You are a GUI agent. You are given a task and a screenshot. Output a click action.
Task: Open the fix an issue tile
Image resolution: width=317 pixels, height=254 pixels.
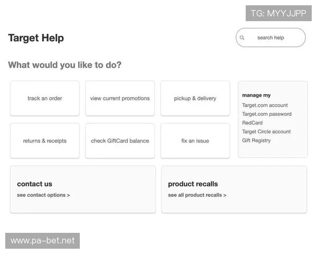click(195, 141)
